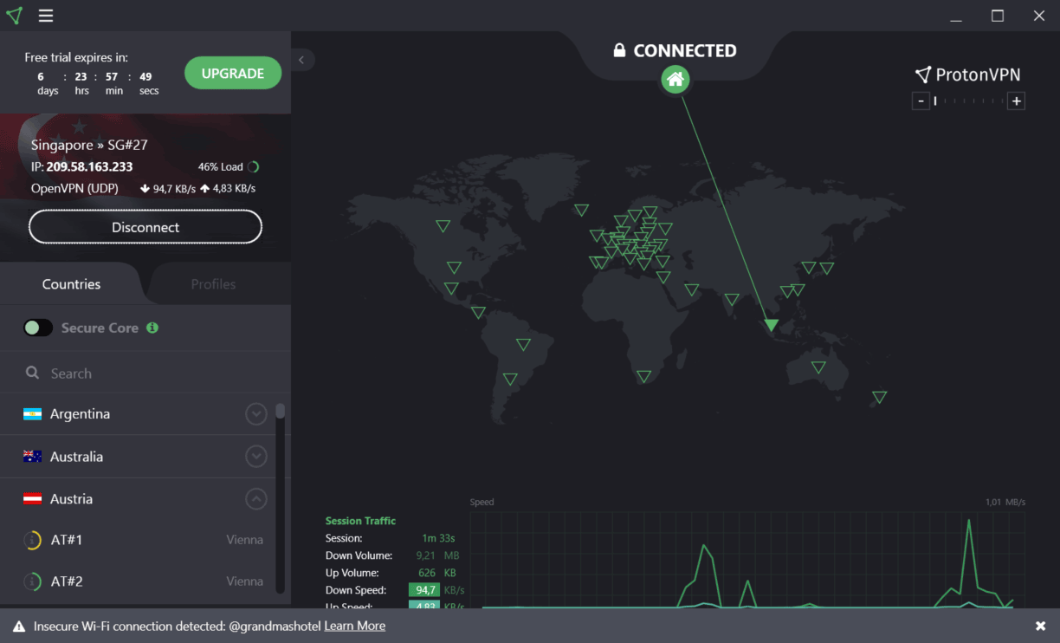This screenshot has height=643, width=1060.
Task: Collapse the left sidebar panel arrow
Action: pyautogui.click(x=301, y=60)
